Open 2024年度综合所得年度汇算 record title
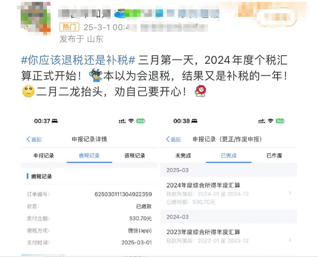Viewport: 318px width, 257px height. tap(203, 185)
